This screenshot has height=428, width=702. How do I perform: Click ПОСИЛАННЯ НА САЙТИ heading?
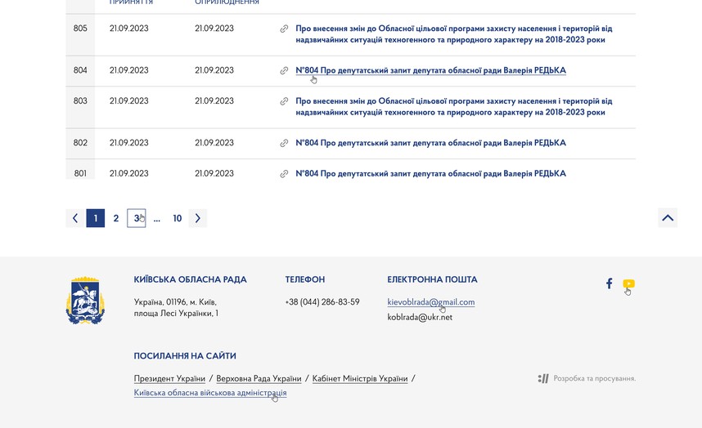pos(185,356)
